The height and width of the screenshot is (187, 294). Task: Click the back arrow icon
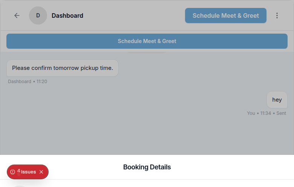[17, 15]
